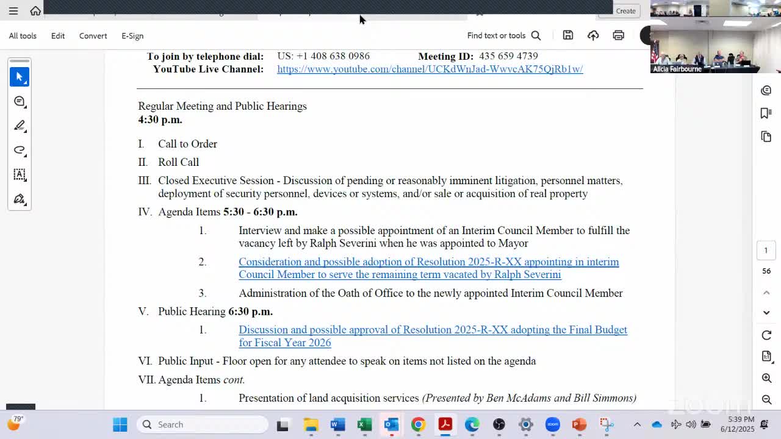Rotate the page view clockwise
The image size is (781, 439).
pyautogui.click(x=766, y=335)
